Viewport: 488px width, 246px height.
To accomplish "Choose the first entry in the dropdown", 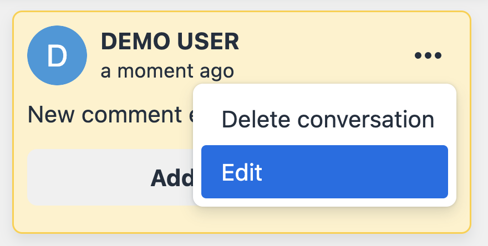I will pos(327,119).
